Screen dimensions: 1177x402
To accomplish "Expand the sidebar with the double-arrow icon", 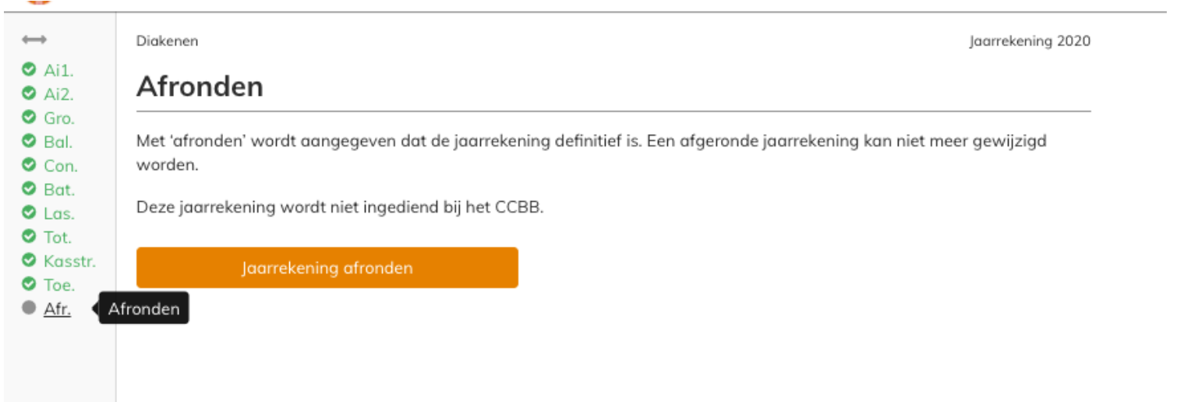I will point(34,39).
